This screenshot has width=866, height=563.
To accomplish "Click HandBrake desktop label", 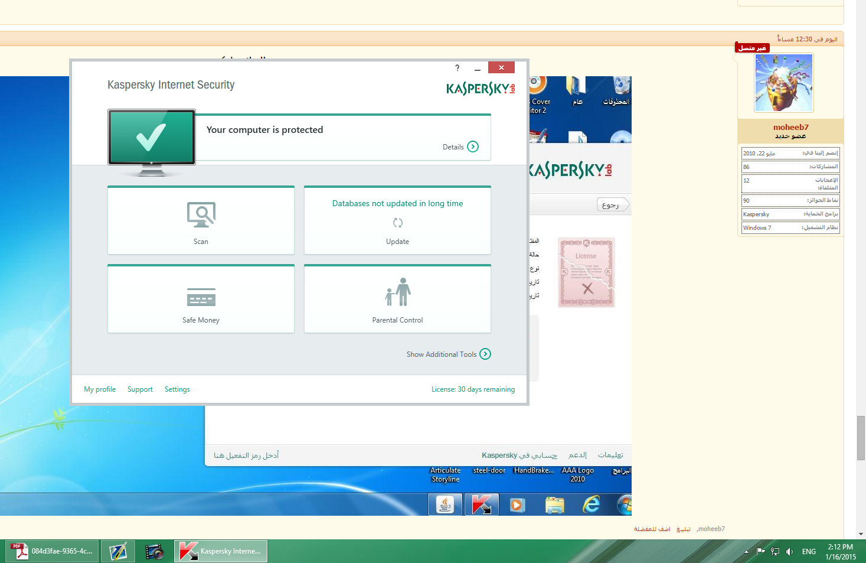I will 534,471.
